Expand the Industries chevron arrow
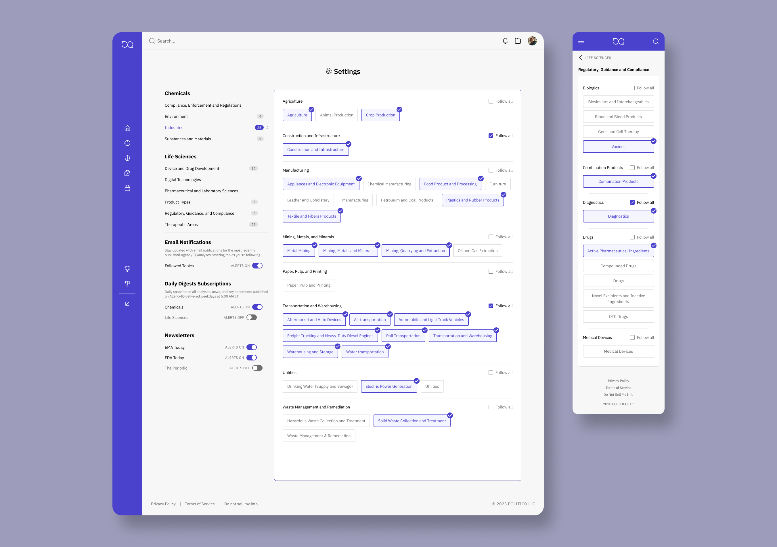Screen dimensions: 777x547 point(267,128)
